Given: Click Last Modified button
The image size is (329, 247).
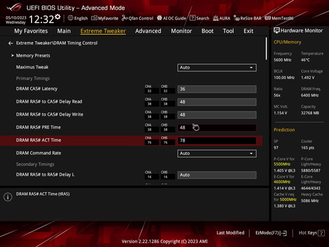Looking at the screenshot, I should tap(230, 233).
